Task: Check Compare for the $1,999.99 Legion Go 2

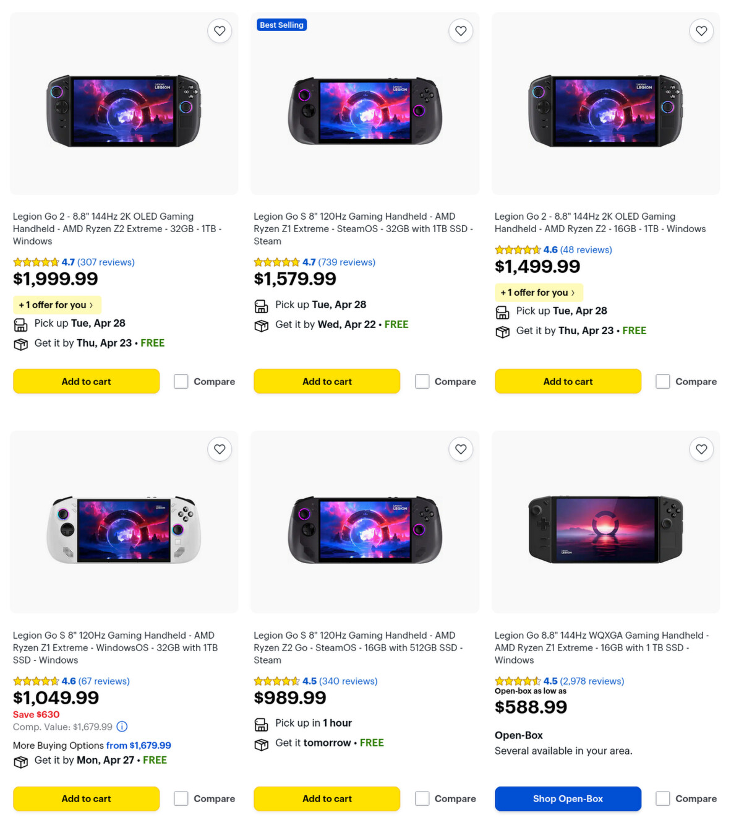Action: click(x=181, y=381)
